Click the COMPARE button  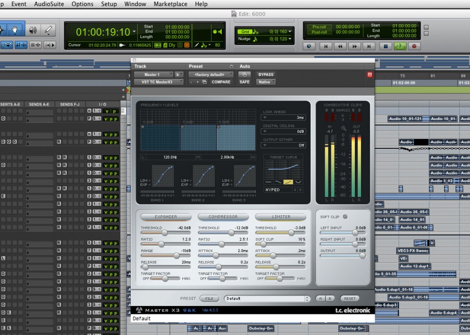click(x=221, y=82)
